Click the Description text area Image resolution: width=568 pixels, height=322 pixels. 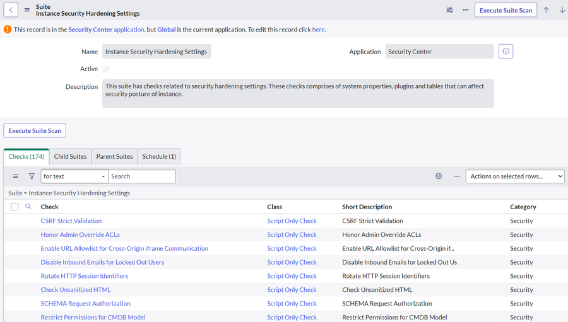click(x=298, y=93)
